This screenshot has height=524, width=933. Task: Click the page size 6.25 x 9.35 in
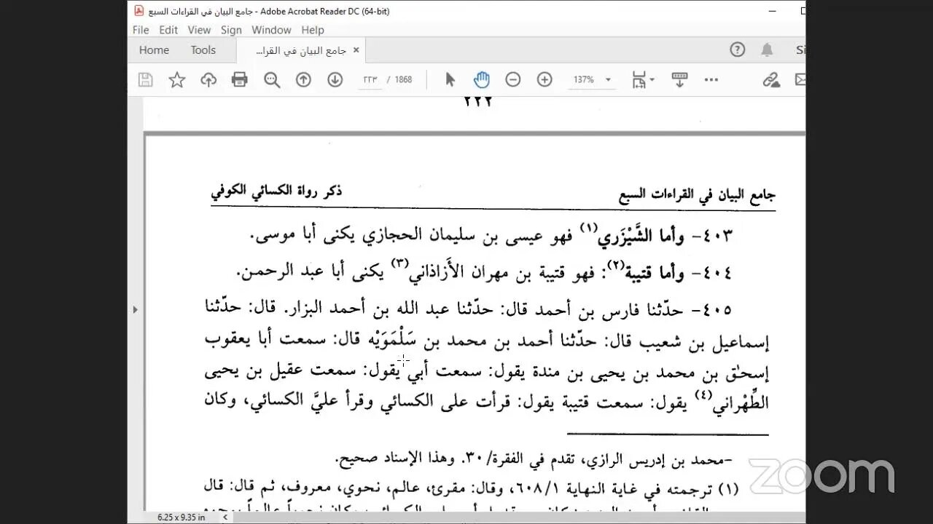[181, 517]
